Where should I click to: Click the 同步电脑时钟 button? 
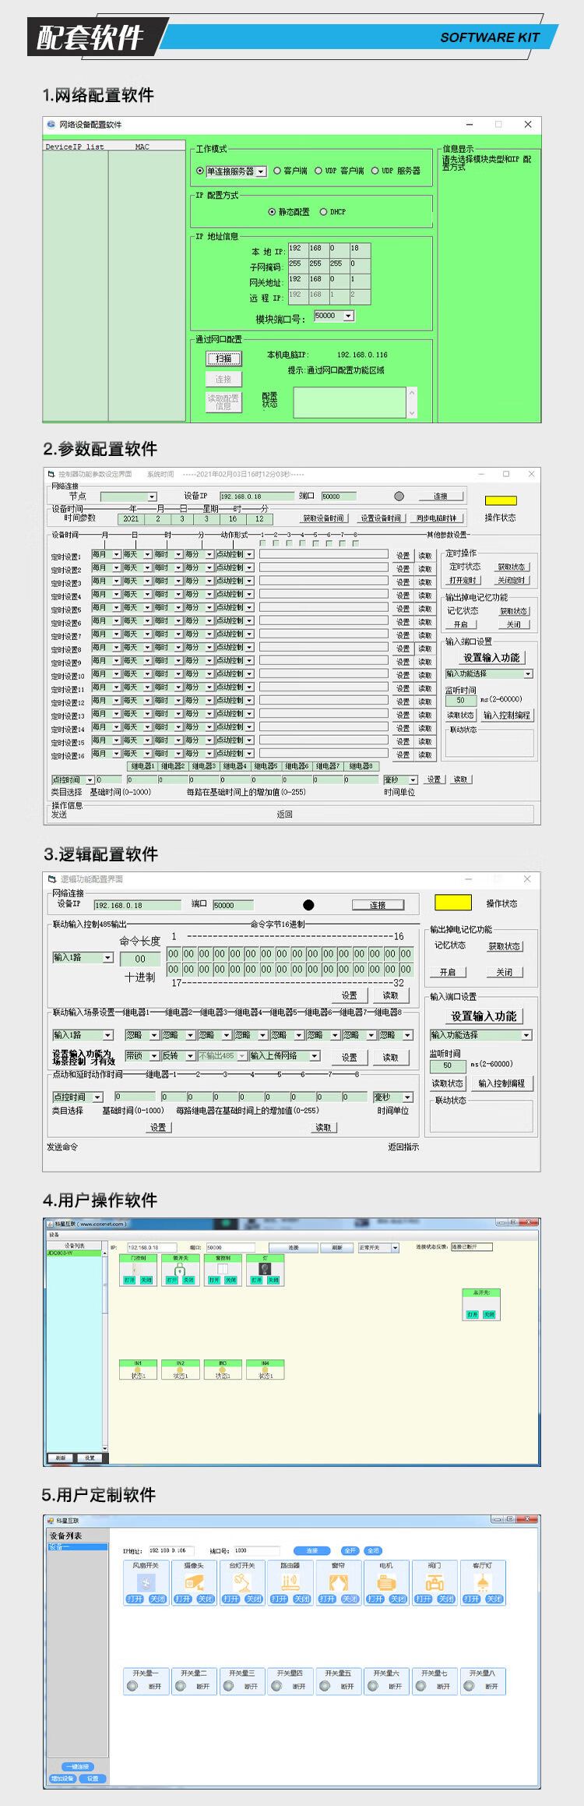tap(437, 518)
